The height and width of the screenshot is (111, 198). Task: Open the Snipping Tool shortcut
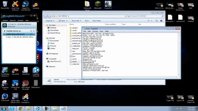click(5, 85)
